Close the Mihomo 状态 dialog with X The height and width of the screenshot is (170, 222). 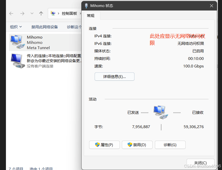pos(211,6)
